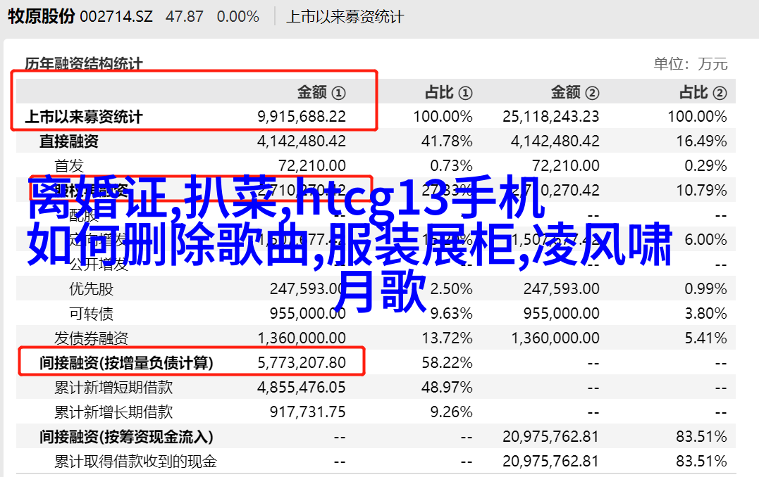Click 直接融资 percentage 16.49%
The height and width of the screenshot is (477, 759).
[701, 141]
